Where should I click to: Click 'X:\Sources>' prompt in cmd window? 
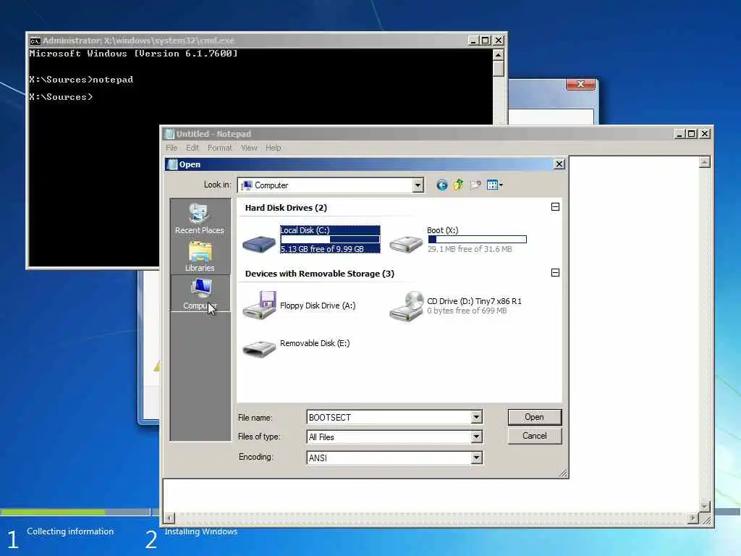[x=61, y=97]
